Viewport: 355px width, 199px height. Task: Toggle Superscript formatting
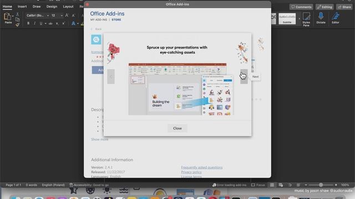click(64, 23)
